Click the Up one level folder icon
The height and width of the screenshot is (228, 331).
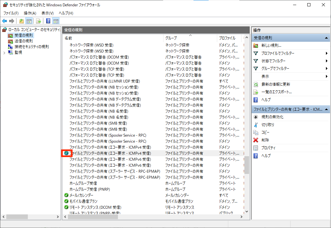tap(21, 21)
